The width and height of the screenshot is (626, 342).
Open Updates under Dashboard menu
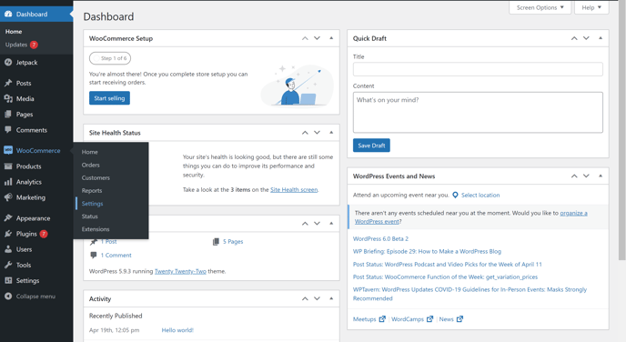pyautogui.click(x=16, y=45)
